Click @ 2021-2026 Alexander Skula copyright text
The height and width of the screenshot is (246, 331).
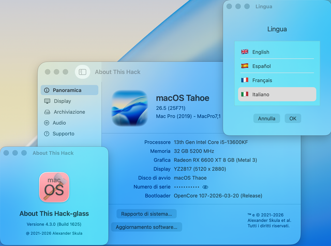tap(54, 234)
